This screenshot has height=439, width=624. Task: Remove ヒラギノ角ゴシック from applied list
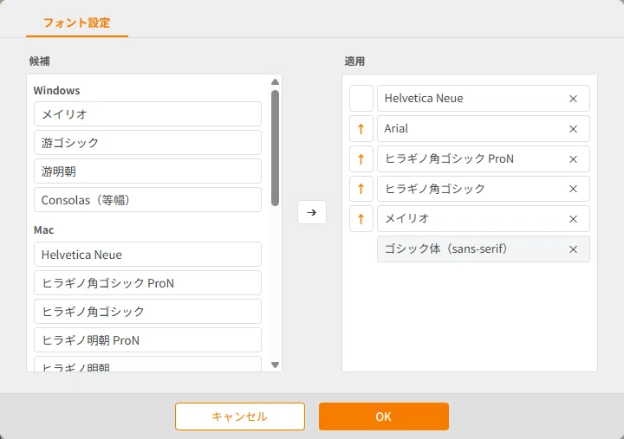click(x=573, y=189)
